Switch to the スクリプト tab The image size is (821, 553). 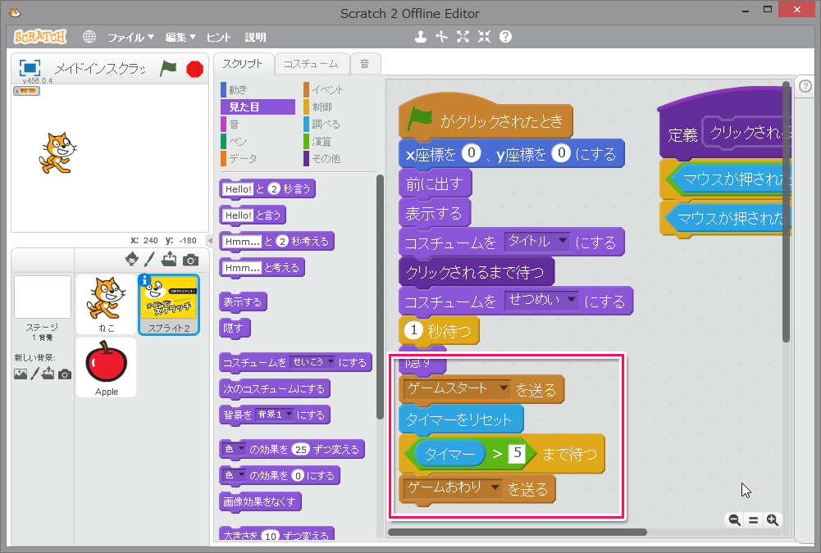click(x=244, y=65)
